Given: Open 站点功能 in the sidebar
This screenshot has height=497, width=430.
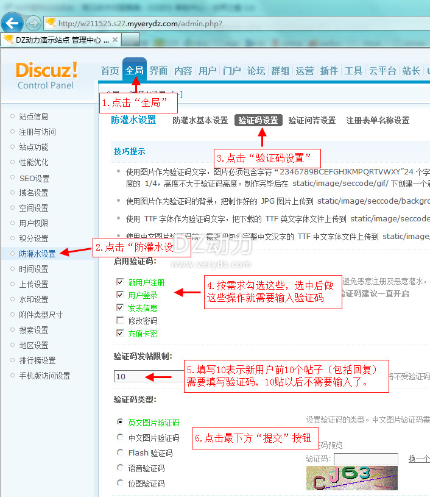Looking at the screenshot, I should (x=33, y=147).
